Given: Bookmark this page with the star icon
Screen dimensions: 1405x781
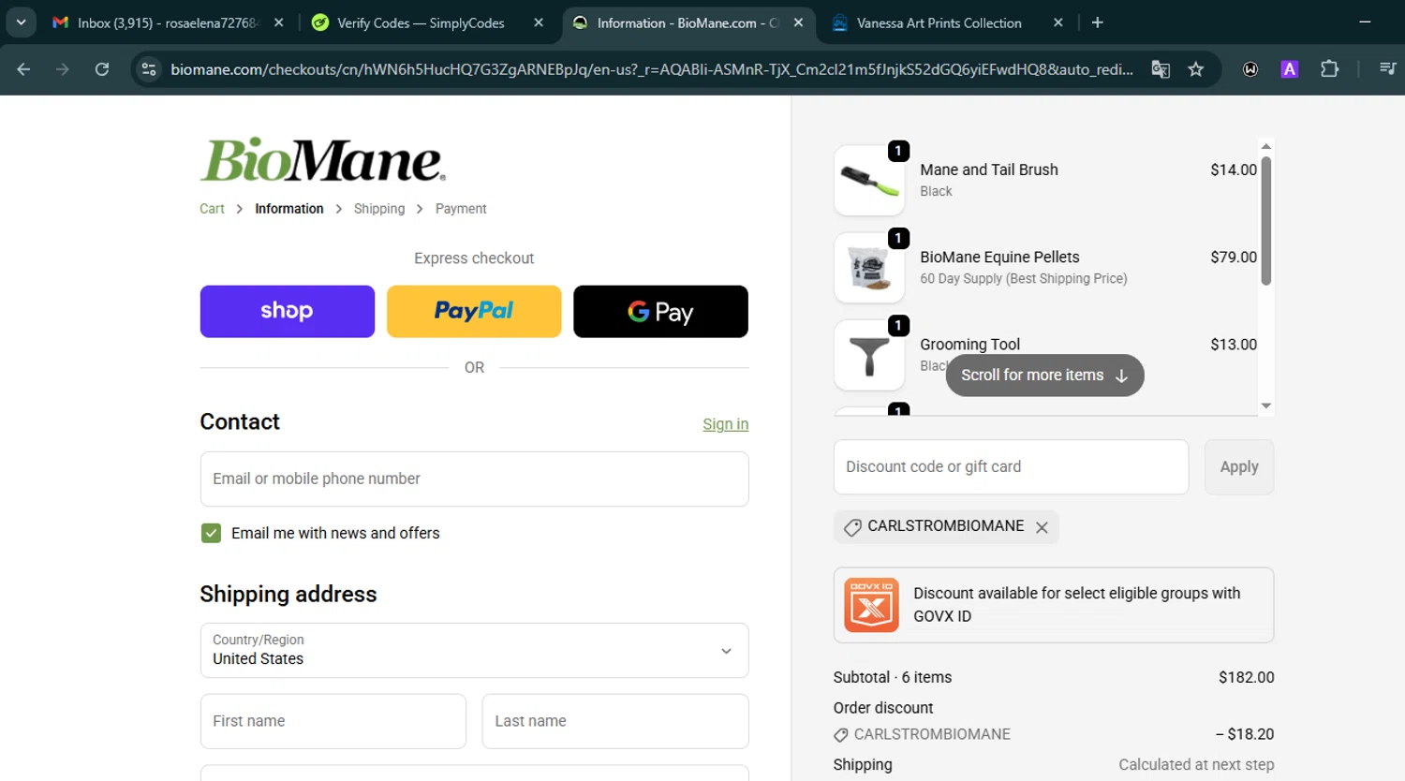Looking at the screenshot, I should [1196, 68].
